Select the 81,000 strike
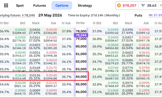Viewport: 162px width, 97px height. click(81, 54)
